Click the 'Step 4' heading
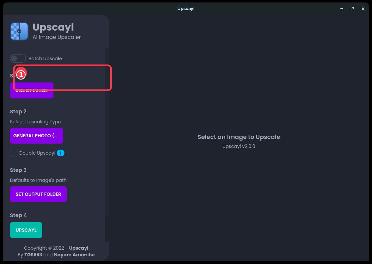 tap(18, 215)
